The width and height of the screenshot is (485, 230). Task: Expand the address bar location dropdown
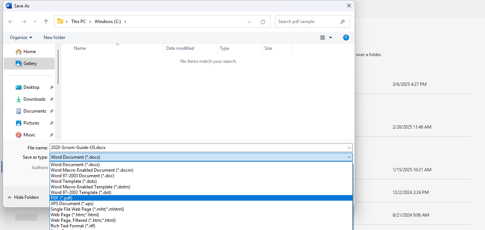tap(249, 22)
